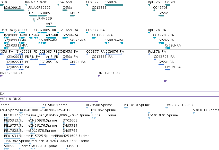Select the Gr59d-RA transcript label

click(173, 45)
